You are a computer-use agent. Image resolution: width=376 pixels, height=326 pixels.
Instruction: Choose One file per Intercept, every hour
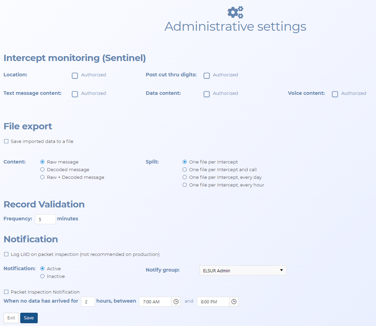pyautogui.click(x=185, y=185)
